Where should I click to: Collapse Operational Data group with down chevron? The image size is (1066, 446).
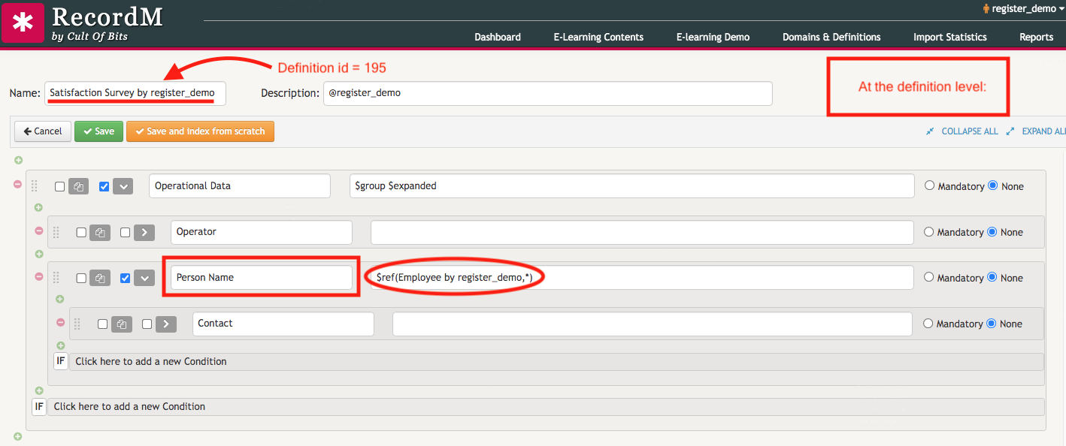tap(123, 186)
